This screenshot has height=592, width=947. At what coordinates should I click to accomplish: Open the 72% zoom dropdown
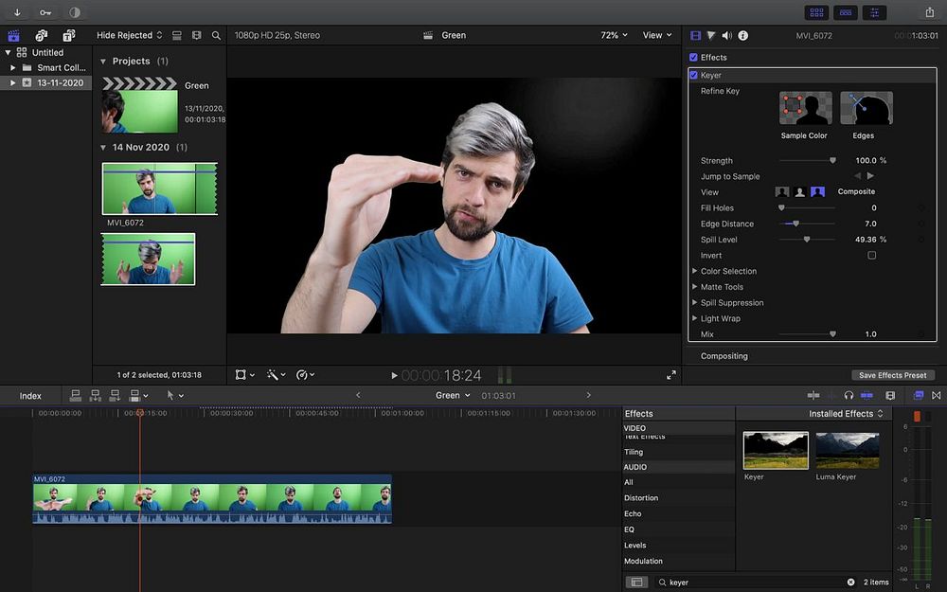pyautogui.click(x=614, y=35)
